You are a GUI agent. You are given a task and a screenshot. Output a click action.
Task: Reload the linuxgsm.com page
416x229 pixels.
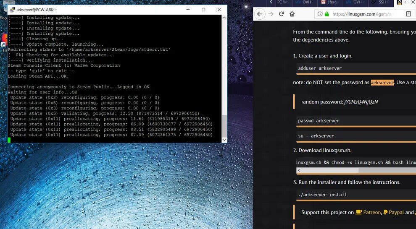click(x=282, y=14)
